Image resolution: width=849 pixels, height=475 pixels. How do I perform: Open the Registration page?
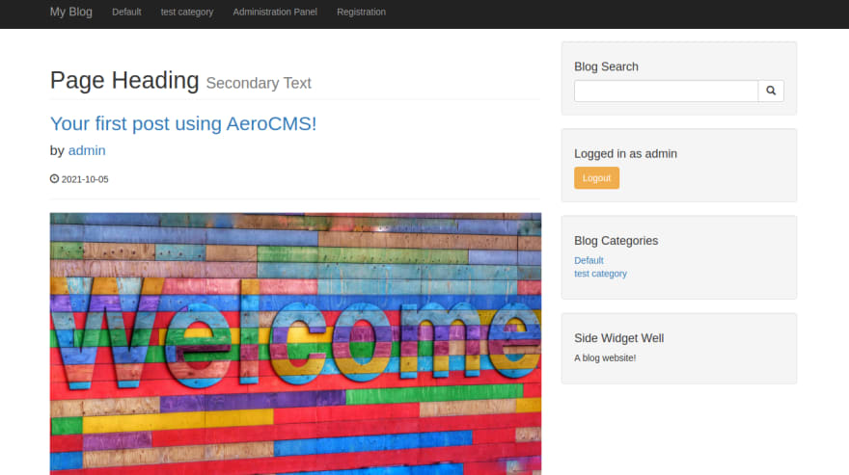coord(361,12)
